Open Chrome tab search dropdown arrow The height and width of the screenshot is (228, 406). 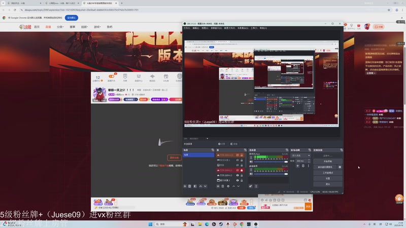pyautogui.click(x=3, y=3)
